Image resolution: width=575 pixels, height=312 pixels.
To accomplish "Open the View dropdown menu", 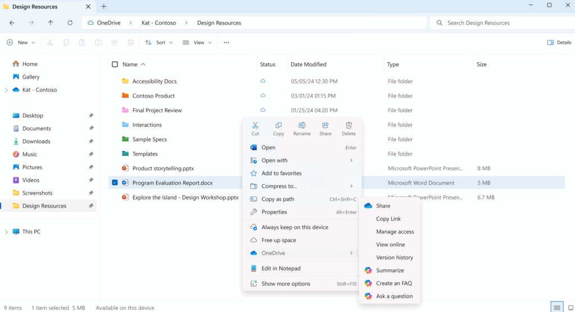I will point(197,43).
